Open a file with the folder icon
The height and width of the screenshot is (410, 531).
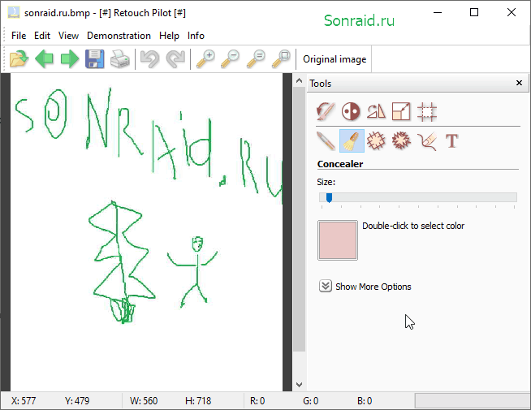(19, 59)
